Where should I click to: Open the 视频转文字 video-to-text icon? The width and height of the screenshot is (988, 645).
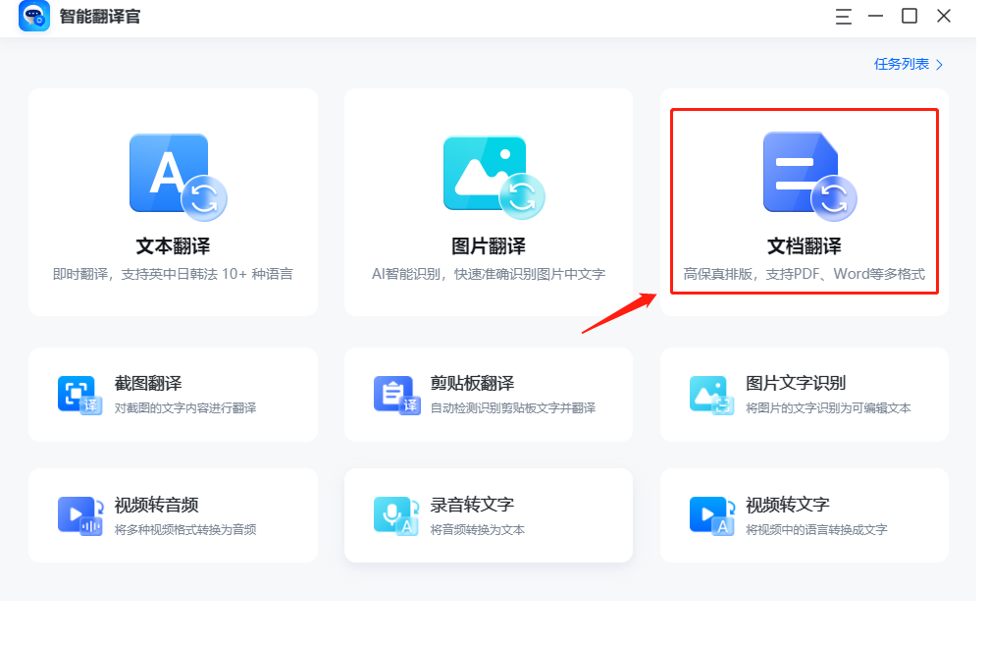[712, 515]
